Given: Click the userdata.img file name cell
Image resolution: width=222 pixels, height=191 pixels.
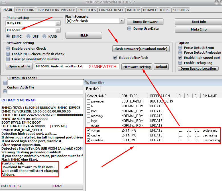Looking at the screenshot, I should pos(211,140).
